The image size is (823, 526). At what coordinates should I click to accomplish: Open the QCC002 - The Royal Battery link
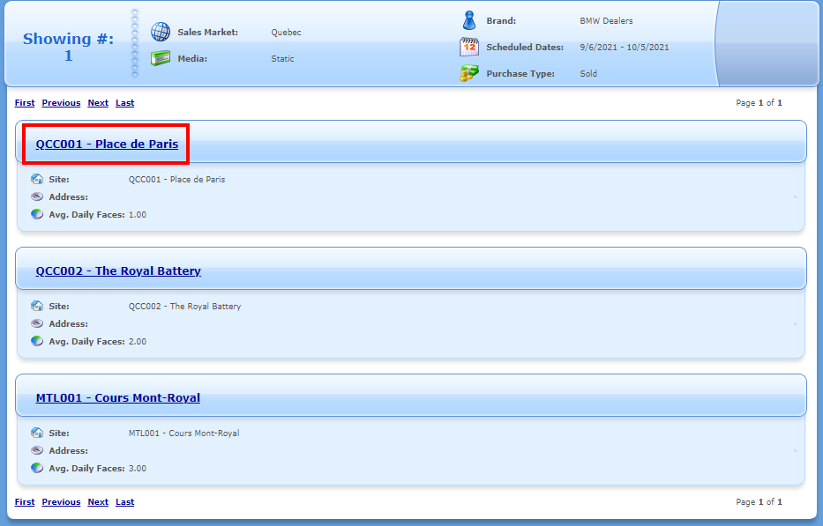(x=118, y=271)
